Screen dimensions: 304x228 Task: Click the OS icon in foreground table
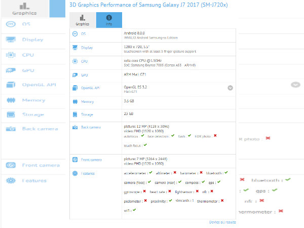[x=75, y=34]
